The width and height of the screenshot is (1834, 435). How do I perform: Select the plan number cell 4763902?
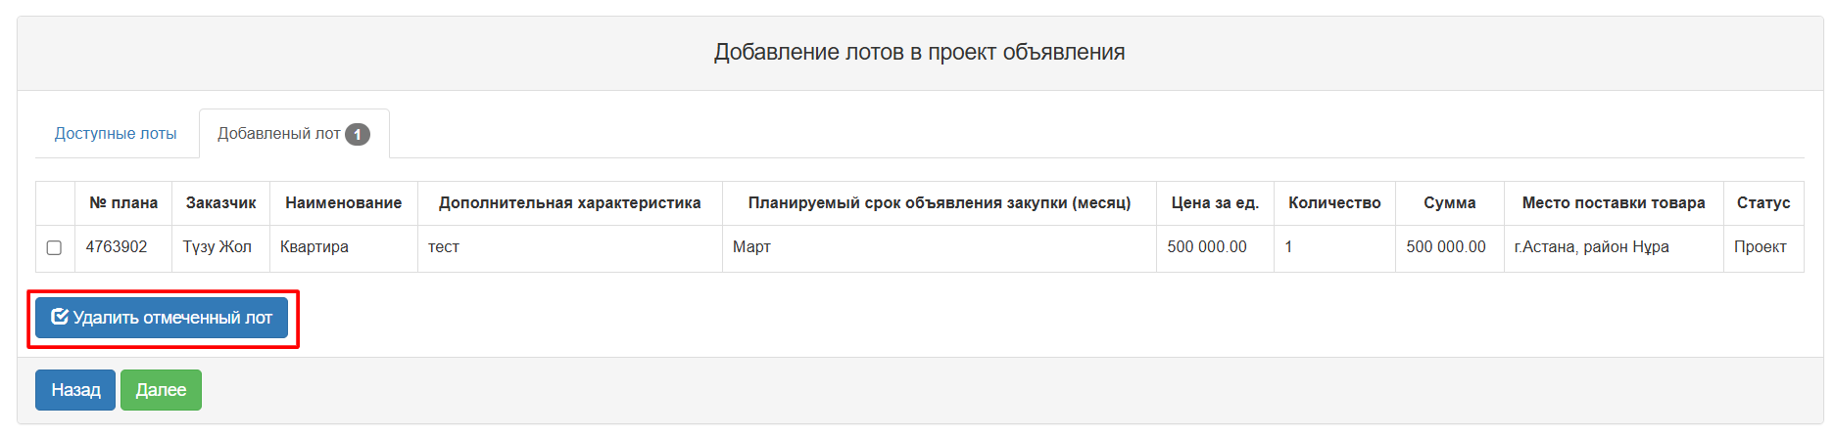pyautogui.click(x=117, y=247)
